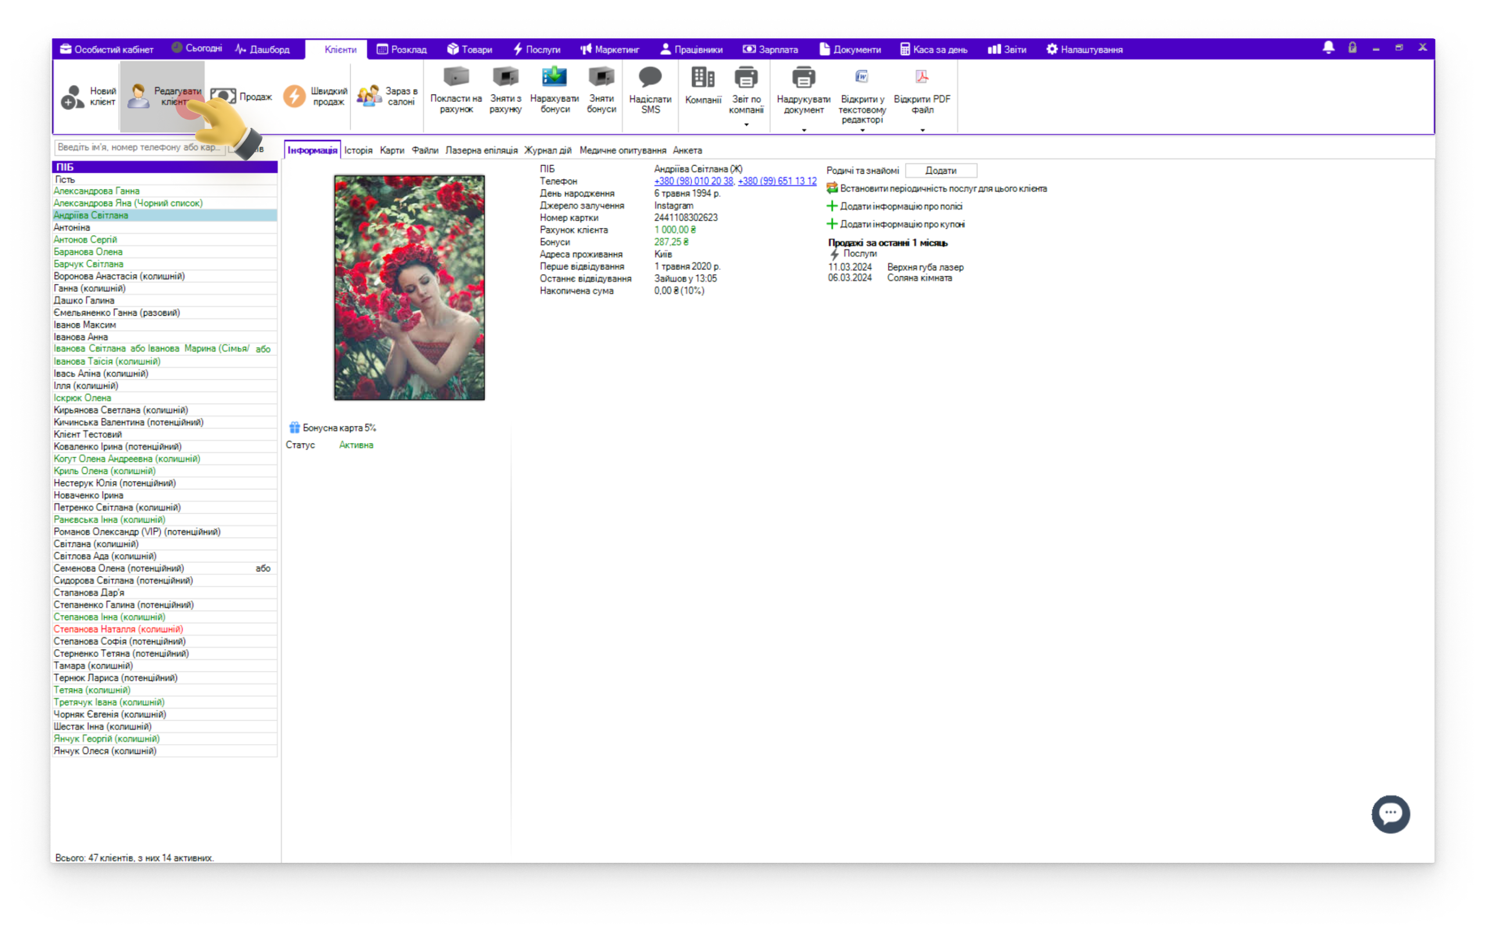1487x929 pixels.
Task: Click Відкрити PDF файл icon
Action: click(x=922, y=76)
